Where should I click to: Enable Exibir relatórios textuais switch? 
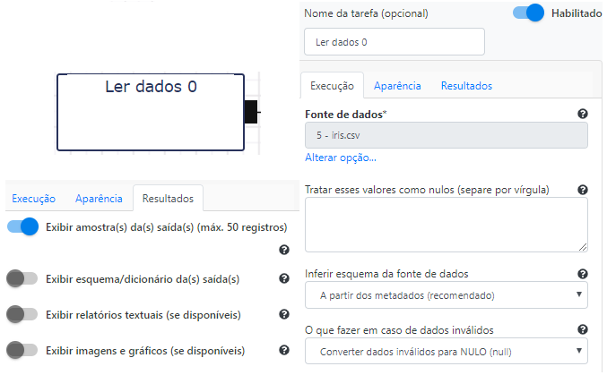point(22,314)
